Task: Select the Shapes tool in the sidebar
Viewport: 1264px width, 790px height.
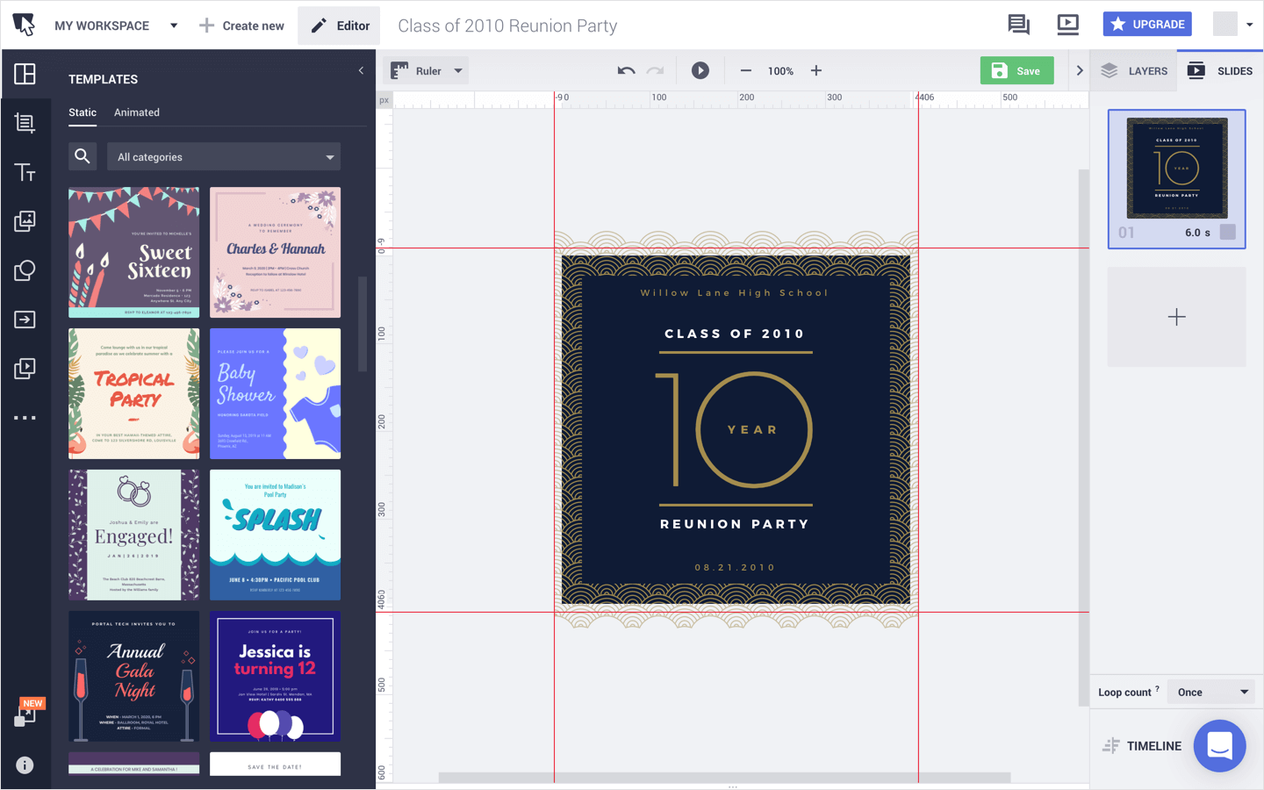Action: click(x=25, y=270)
